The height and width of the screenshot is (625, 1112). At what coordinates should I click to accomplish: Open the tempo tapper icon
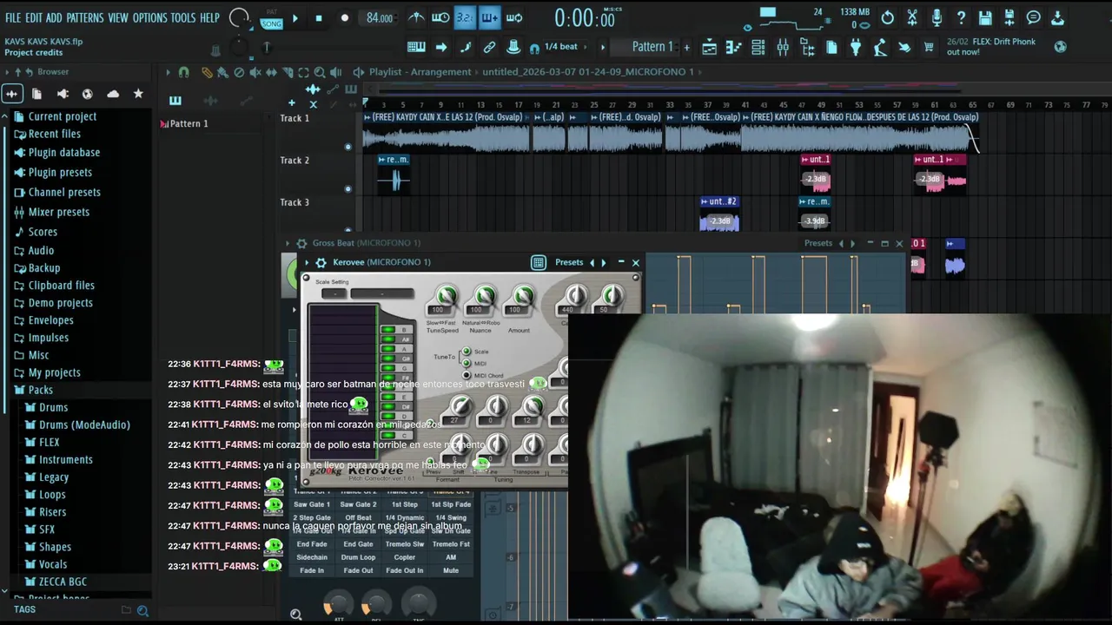880,47
